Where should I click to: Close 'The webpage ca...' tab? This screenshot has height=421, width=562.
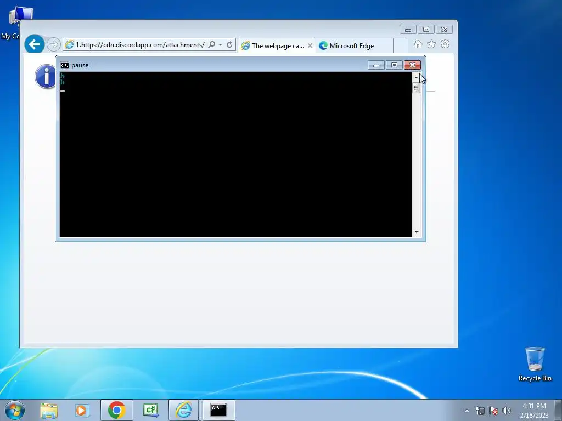310,45
